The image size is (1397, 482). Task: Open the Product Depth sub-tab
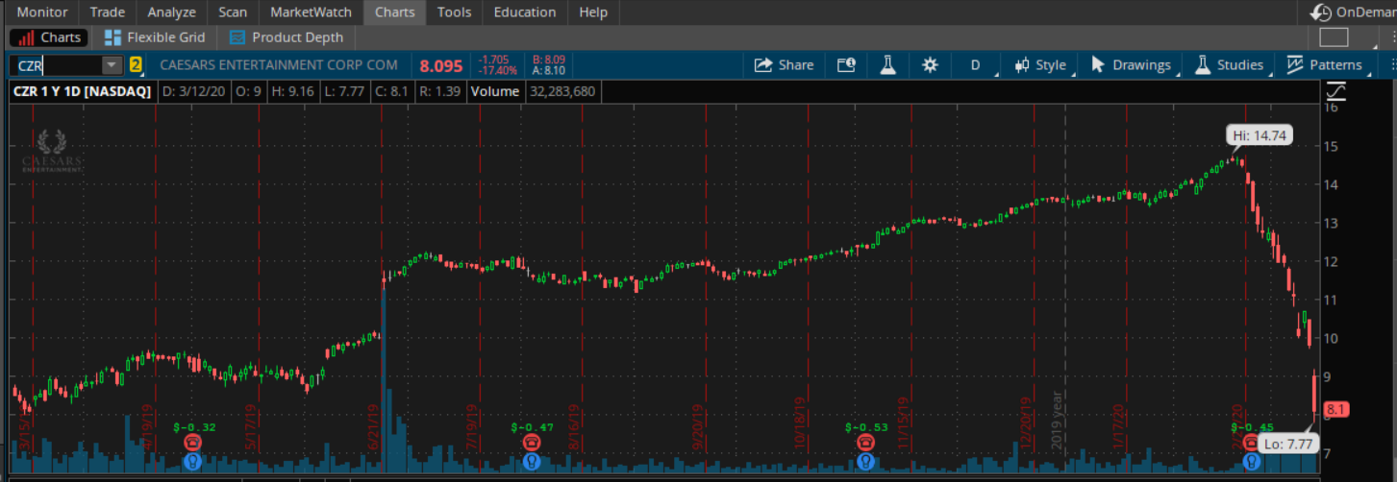tap(287, 37)
